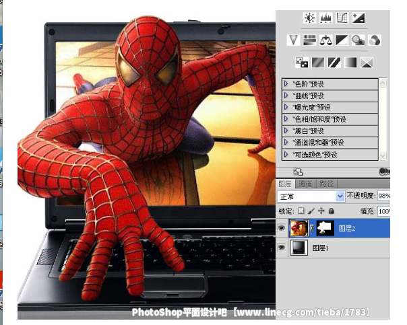
Task: Add an Exposure adjustment
Action: [358, 18]
